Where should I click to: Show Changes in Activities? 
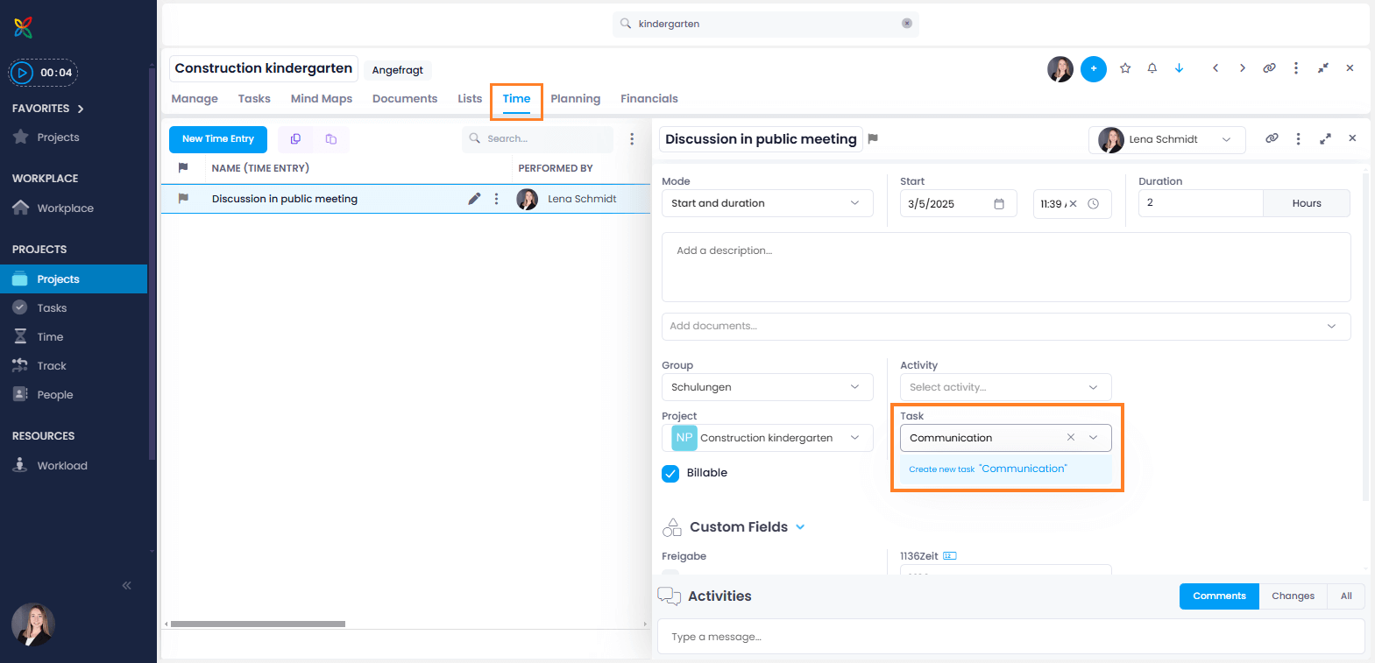[1293, 596]
